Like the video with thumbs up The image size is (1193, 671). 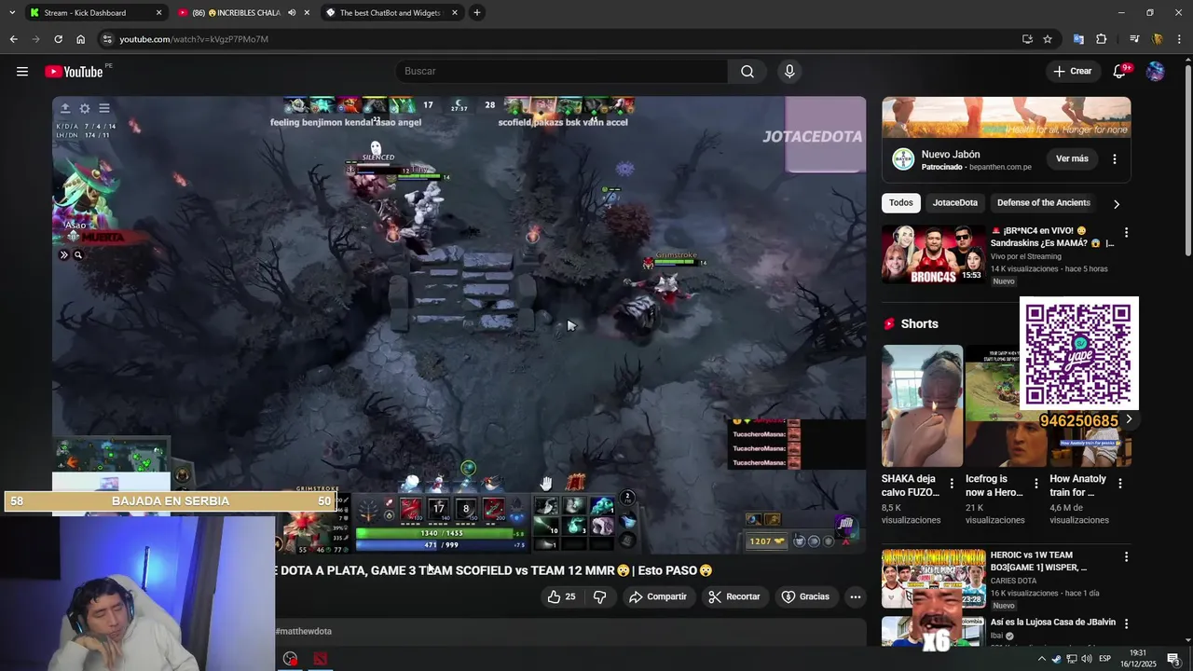click(562, 596)
